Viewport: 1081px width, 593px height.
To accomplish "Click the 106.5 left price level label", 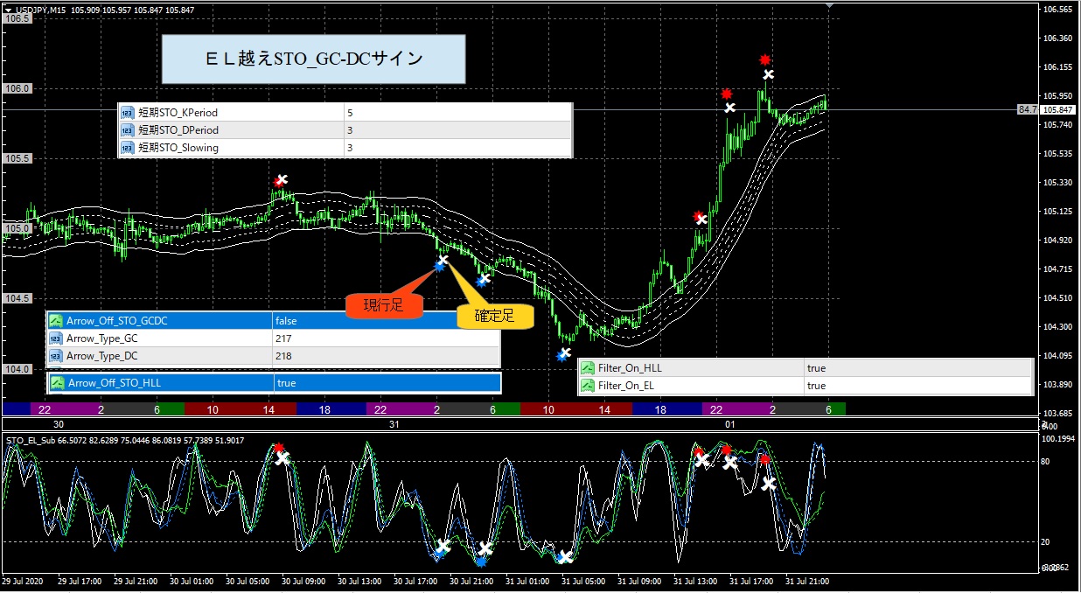I will pyautogui.click(x=17, y=18).
